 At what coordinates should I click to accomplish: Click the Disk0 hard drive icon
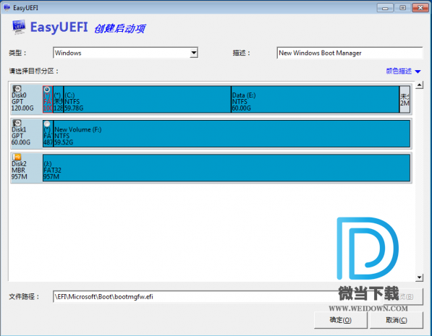[x=17, y=89]
